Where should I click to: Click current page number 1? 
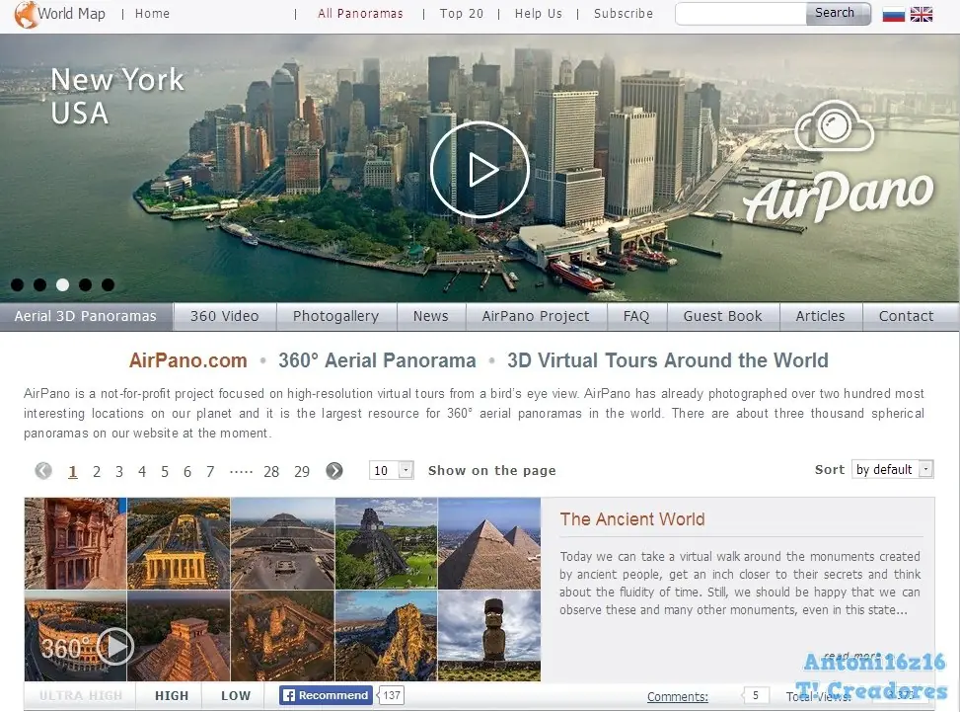coord(73,471)
